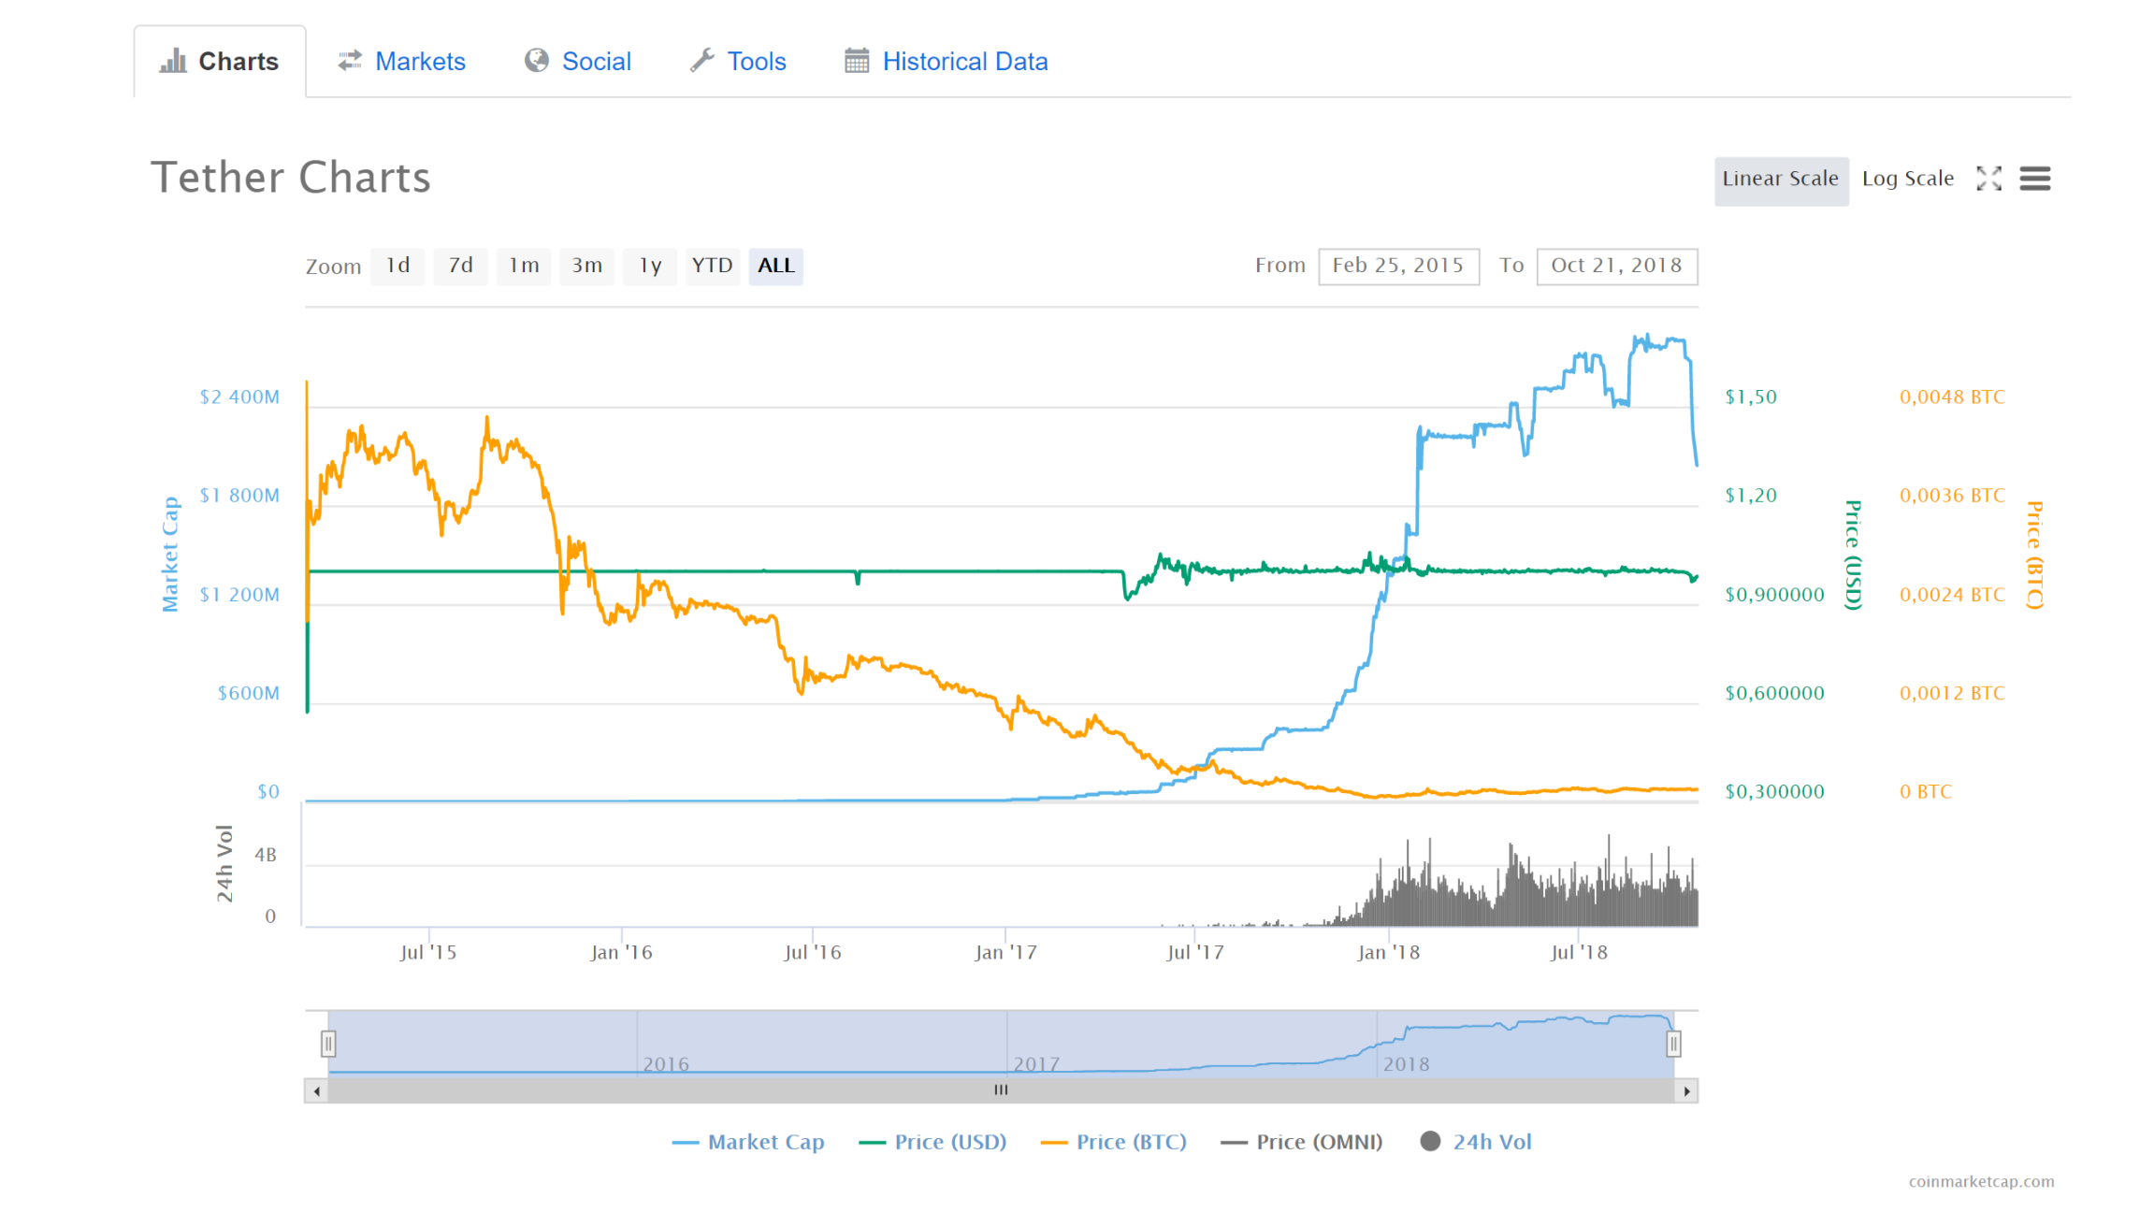The height and width of the screenshot is (1212, 2154).
Task: Click the $2 400M axis label
Action: coord(239,397)
